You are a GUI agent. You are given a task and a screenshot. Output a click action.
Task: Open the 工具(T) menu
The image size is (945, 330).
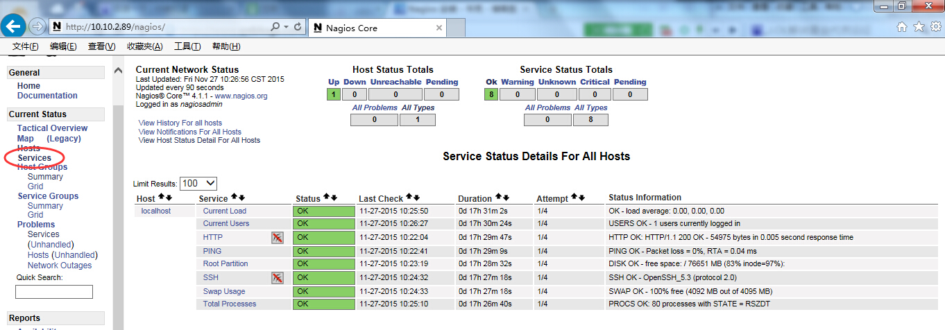click(x=187, y=46)
